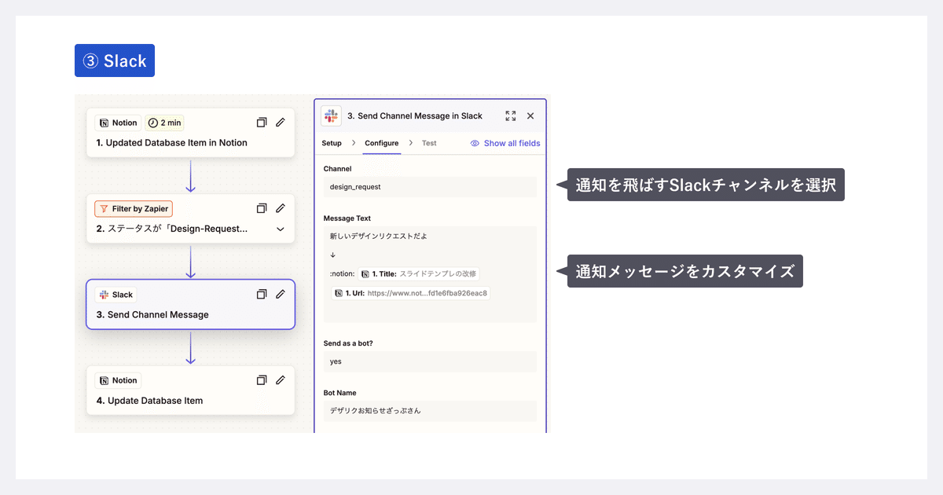Click the Notion badge on step 4
This screenshot has height=495, width=943.
coord(118,380)
